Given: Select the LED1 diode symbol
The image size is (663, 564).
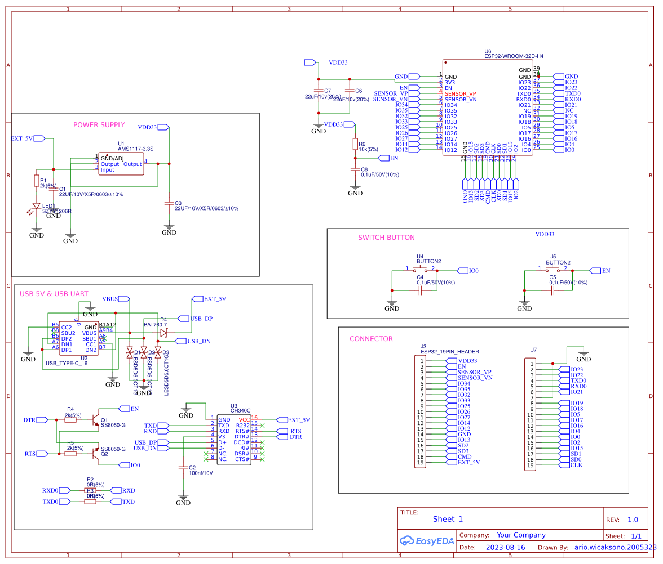Looking at the screenshot, I should click(x=36, y=208).
